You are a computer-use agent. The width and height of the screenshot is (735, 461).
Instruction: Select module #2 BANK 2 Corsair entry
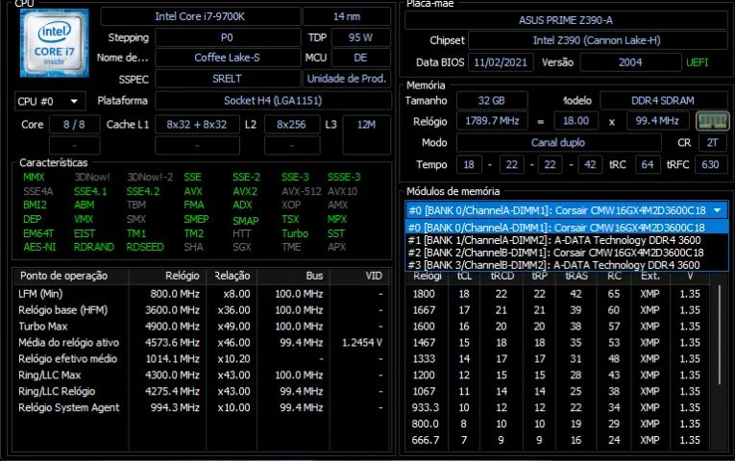click(566, 253)
